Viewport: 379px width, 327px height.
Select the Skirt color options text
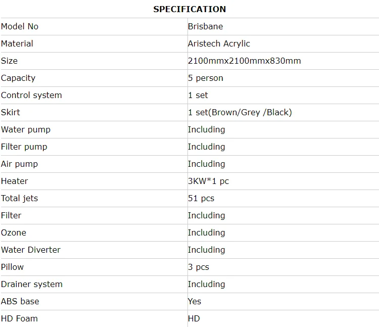240,112
